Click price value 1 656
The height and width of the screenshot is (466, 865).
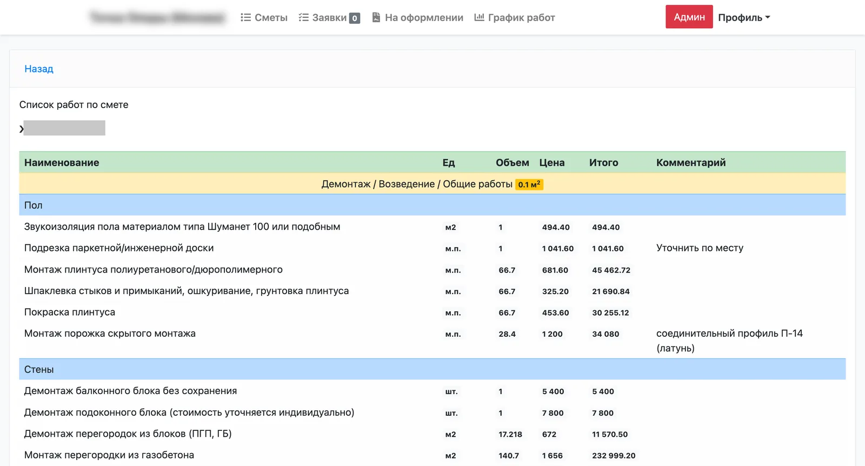[x=553, y=456]
